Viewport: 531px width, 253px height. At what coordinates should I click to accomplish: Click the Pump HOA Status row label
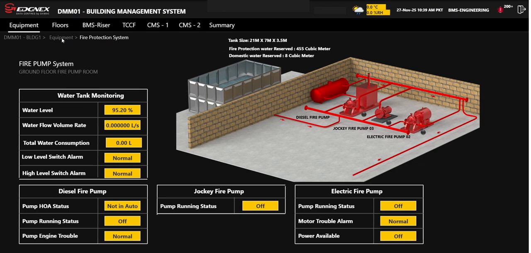[x=46, y=206]
